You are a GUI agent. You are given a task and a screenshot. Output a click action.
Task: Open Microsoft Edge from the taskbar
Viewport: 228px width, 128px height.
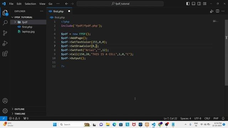click(x=114, y=124)
